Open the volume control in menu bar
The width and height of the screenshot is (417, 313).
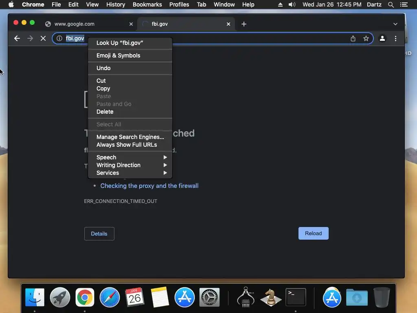[292, 4]
